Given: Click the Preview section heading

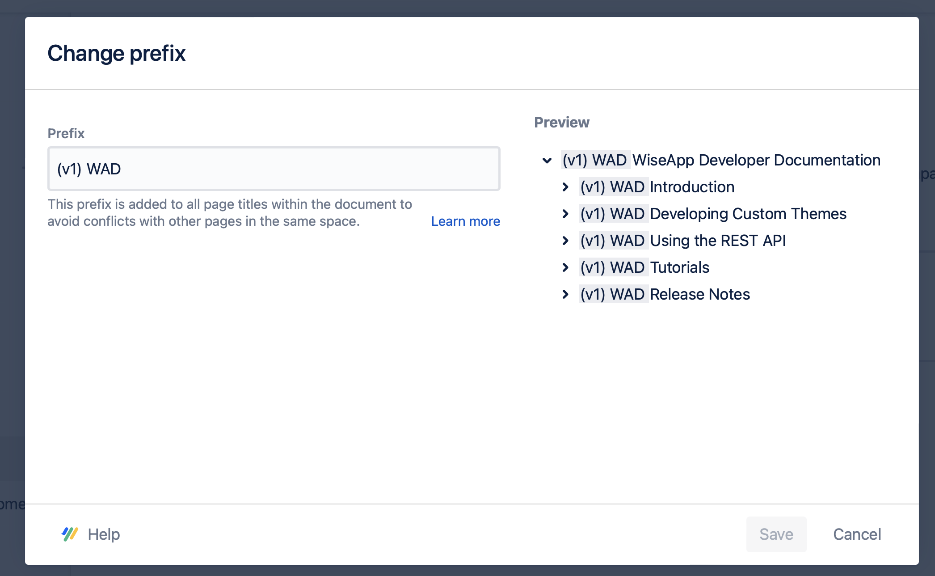Looking at the screenshot, I should (x=562, y=123).
